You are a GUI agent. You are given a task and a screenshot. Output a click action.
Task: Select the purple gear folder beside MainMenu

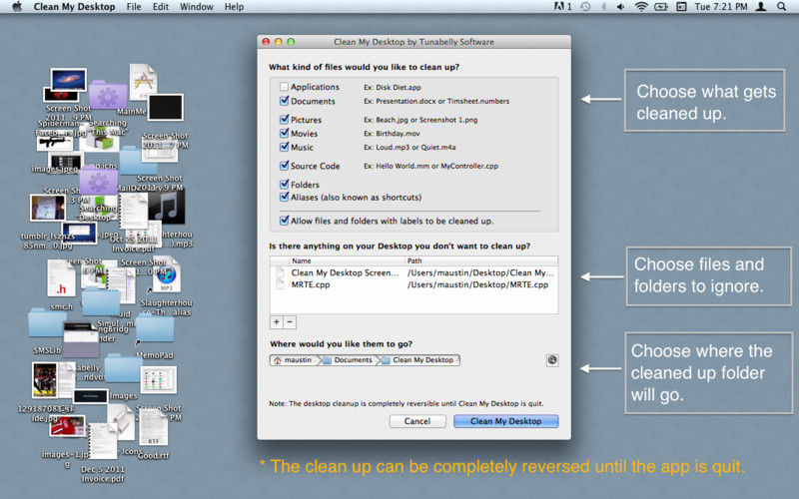point(108,95)
